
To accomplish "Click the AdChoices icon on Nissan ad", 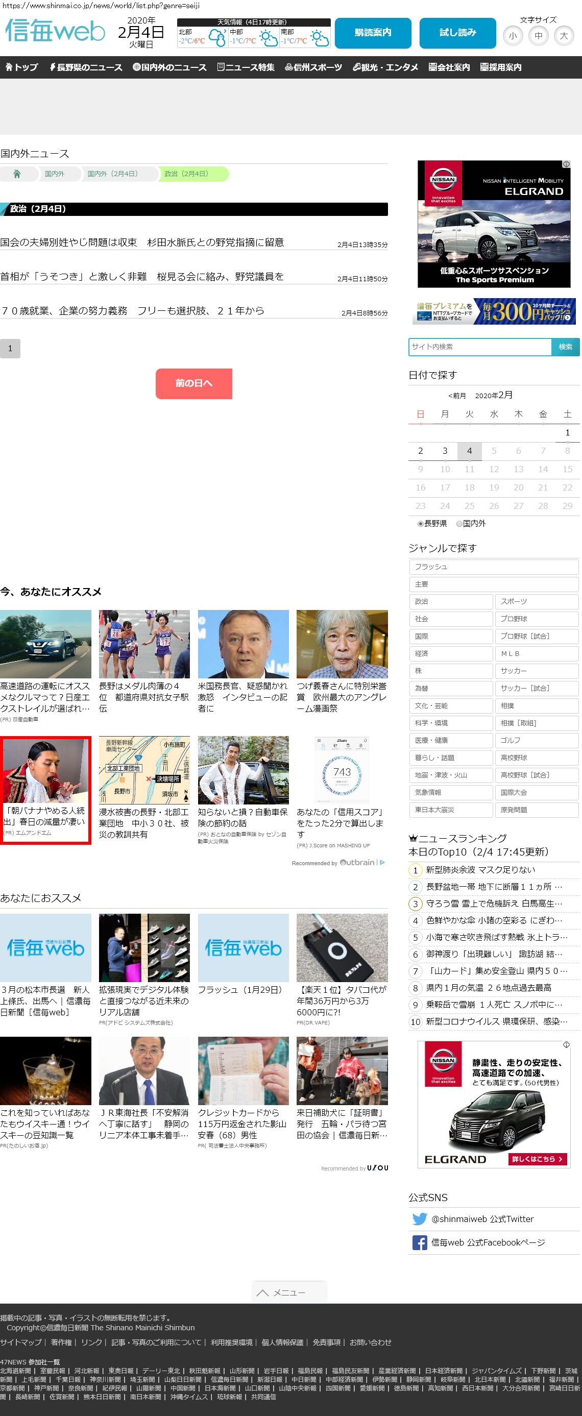I will coord(566,164).
